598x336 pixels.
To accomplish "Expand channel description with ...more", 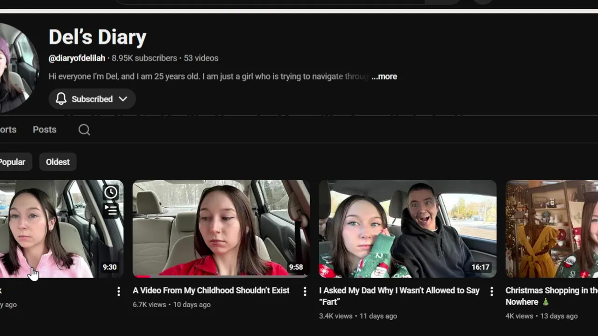I will coord(384,77).
